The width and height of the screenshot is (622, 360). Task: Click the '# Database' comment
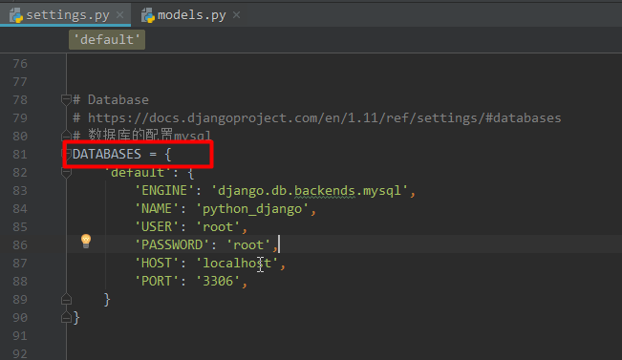click(111, 100)
